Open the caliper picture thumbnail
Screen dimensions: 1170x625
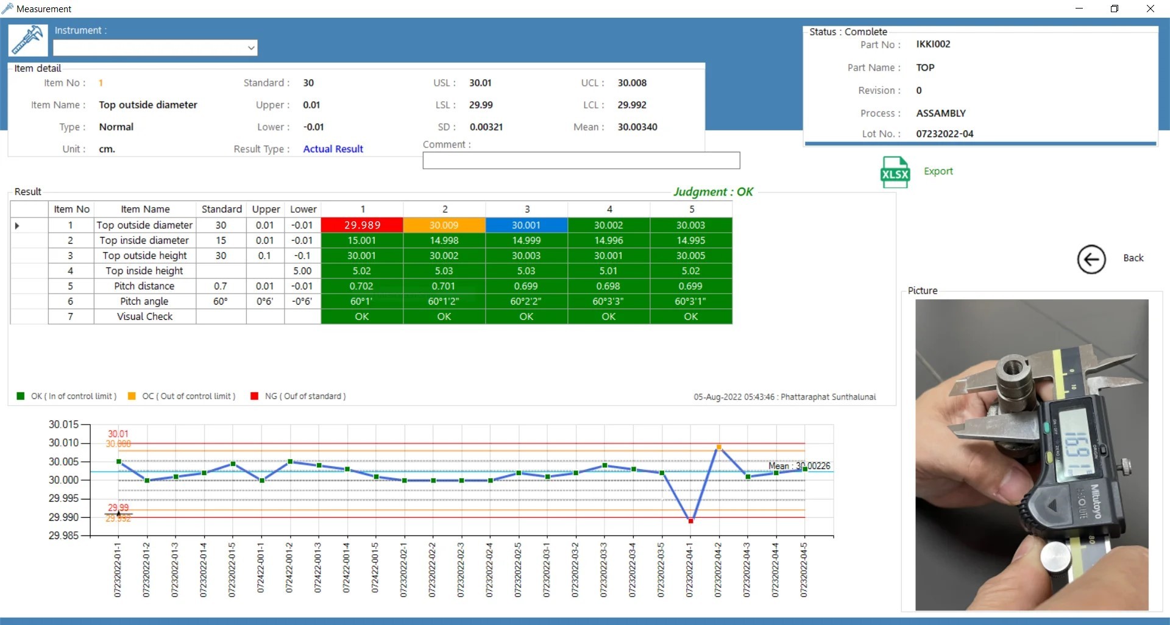1031,454
